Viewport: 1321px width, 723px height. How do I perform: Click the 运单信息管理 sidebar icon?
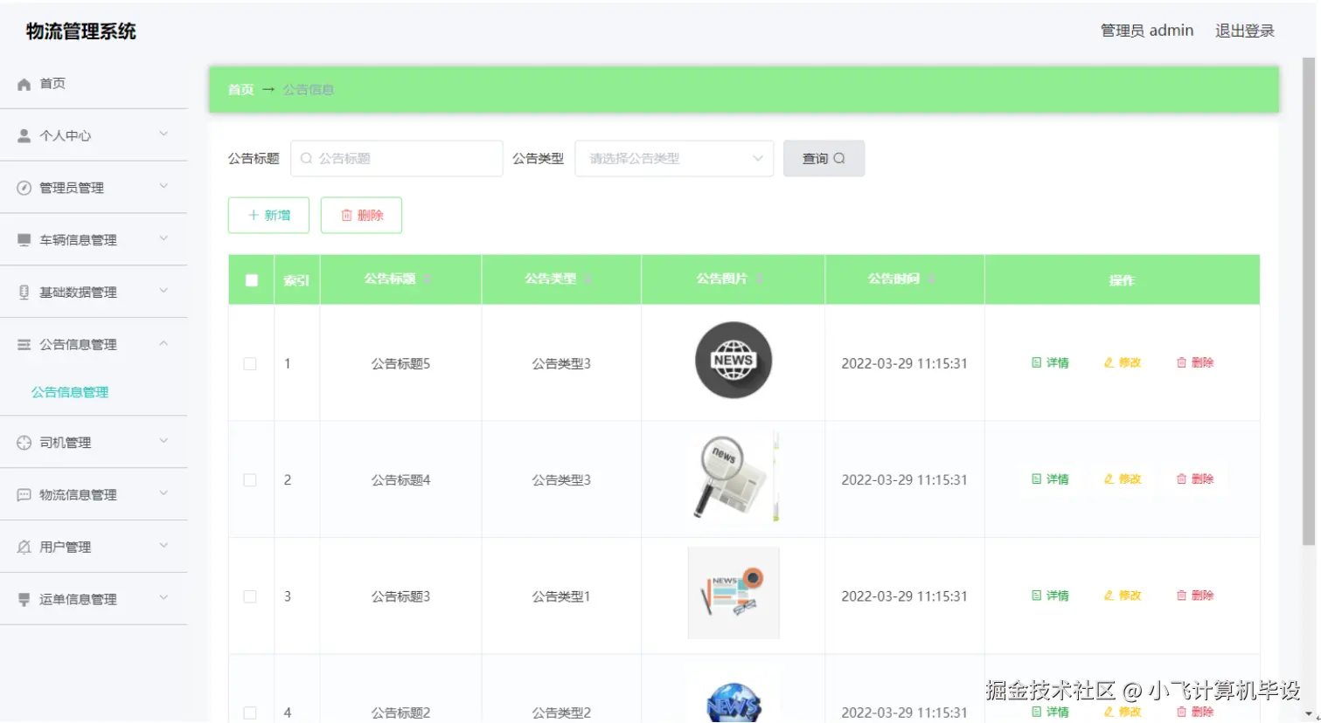[x=24, y=598]
